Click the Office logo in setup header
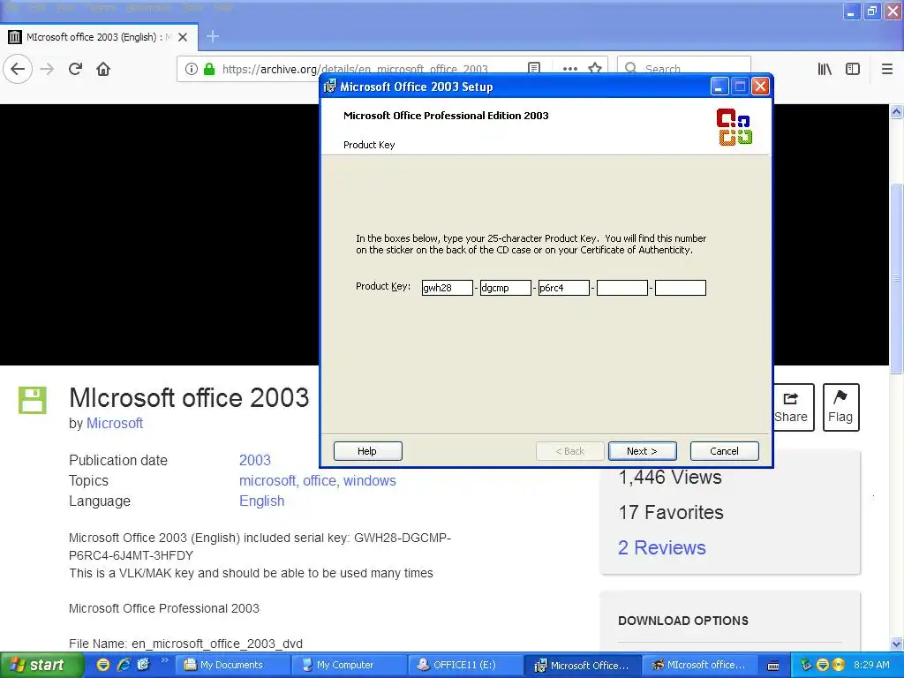 coord(734,127)
